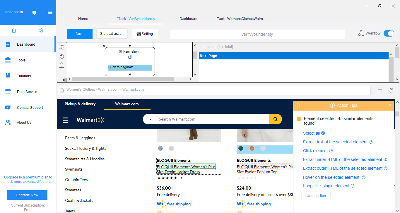The height and width of the screenshot is (213, 400).
Task: Open sidebar settings via the gear icon
Action: pos(41,30)
